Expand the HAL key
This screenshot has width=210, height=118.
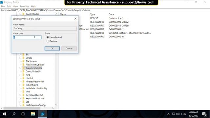(20, 75)
